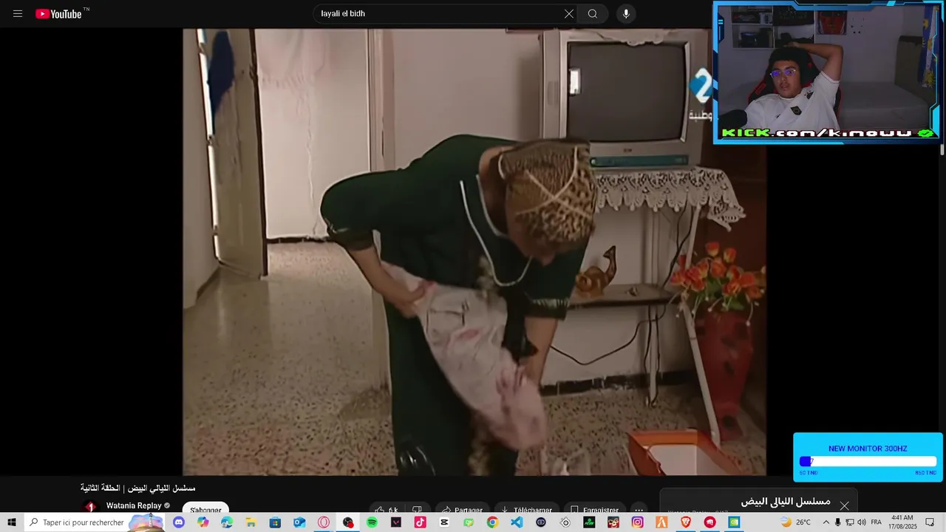Close the playlist panel popup
This screenshot has width=946, height=532.
click(x=844, y=506)
